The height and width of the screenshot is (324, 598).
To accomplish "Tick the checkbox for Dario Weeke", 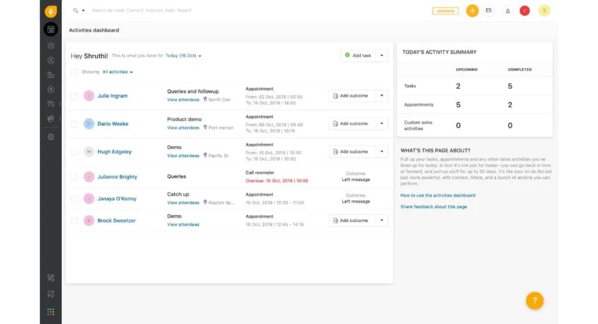I will (74, 124).
